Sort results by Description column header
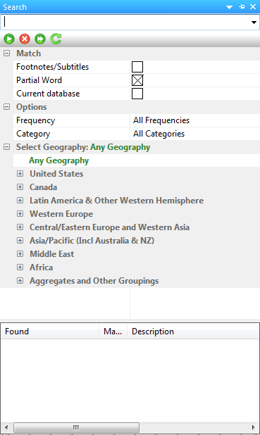This screenshot has width=260, height=435. [193, 332]
